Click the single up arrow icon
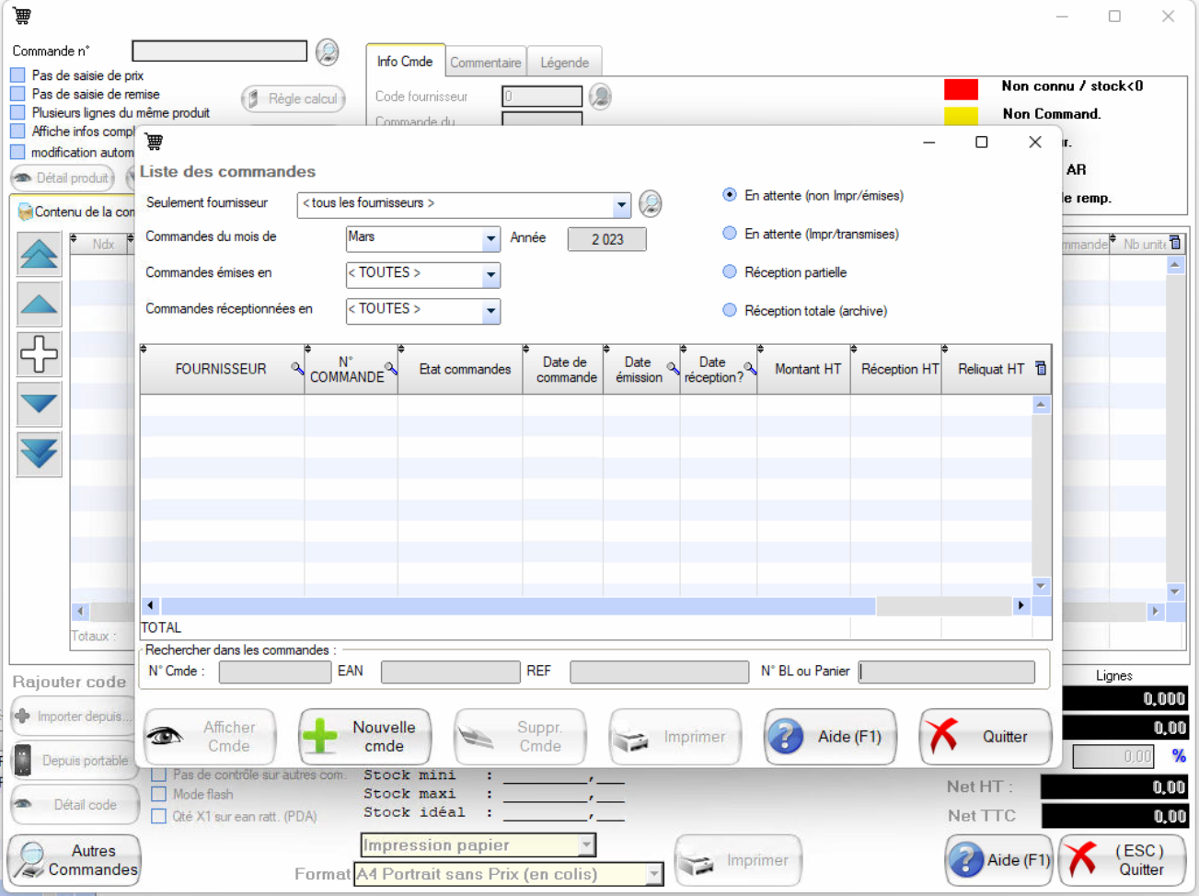The height and width of the screenshot is (896, 1199). click(x=39, y=304)
